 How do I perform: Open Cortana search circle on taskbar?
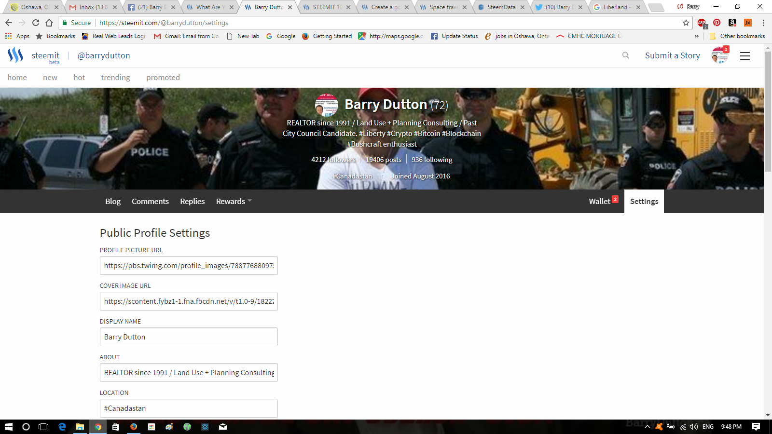coord(26,427)
